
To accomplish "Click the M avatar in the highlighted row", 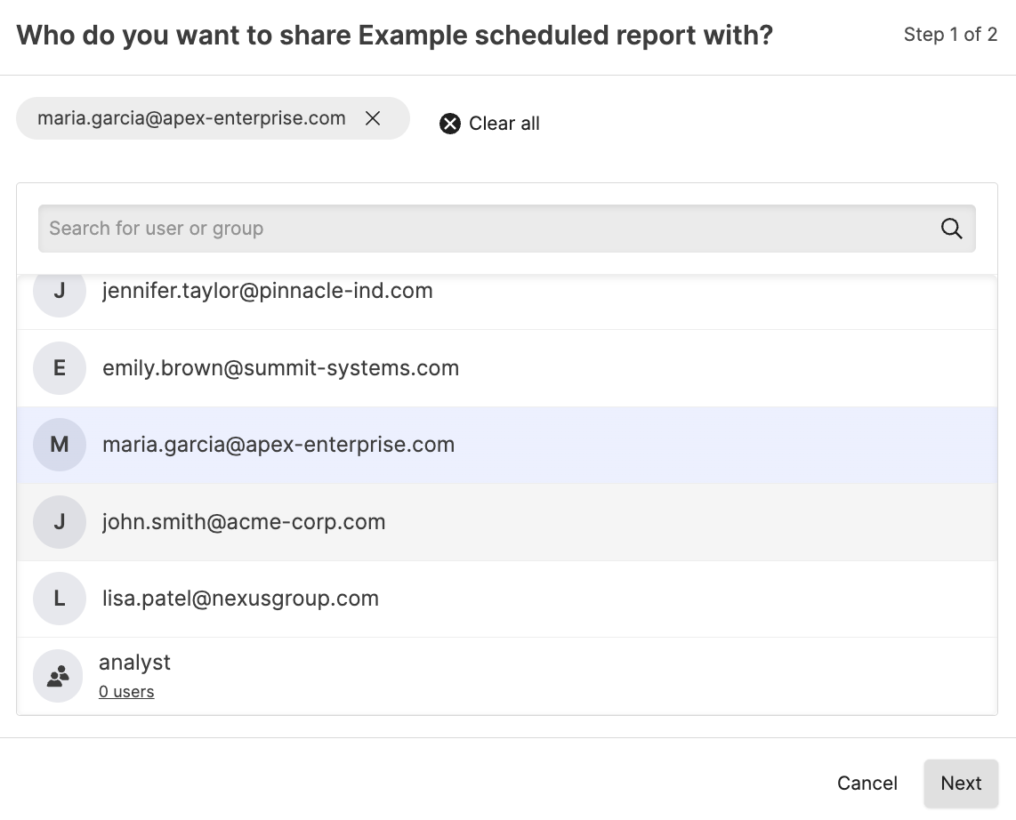I will [60, 445].
